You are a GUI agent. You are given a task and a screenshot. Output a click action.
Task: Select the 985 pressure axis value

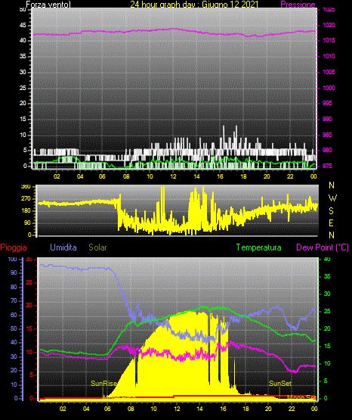tap(327, 135)
